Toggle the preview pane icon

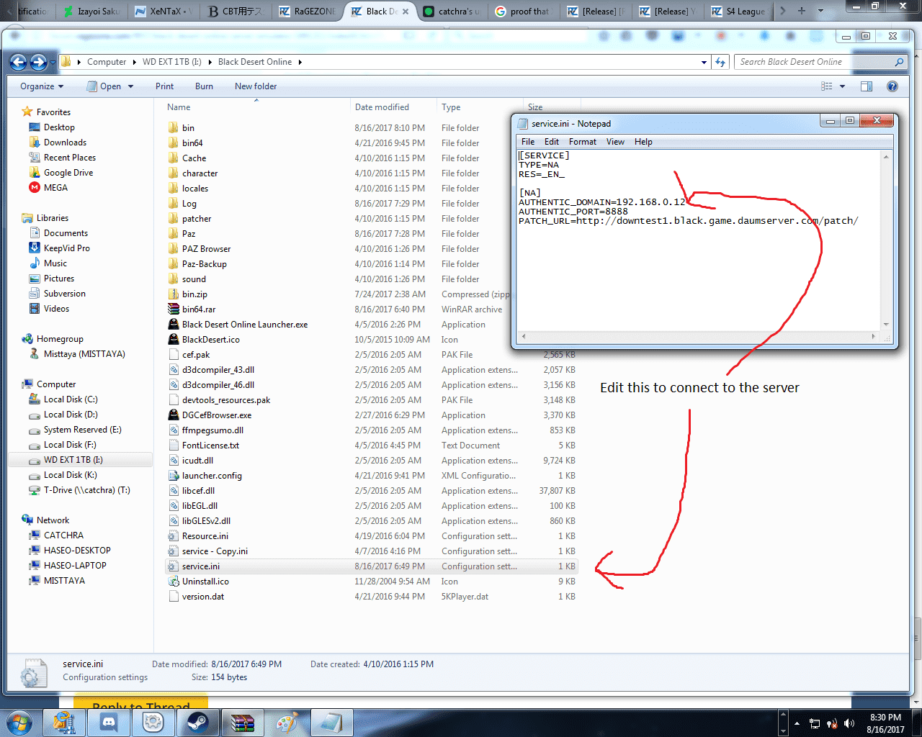pyautogui.click(x=867, y=86)
